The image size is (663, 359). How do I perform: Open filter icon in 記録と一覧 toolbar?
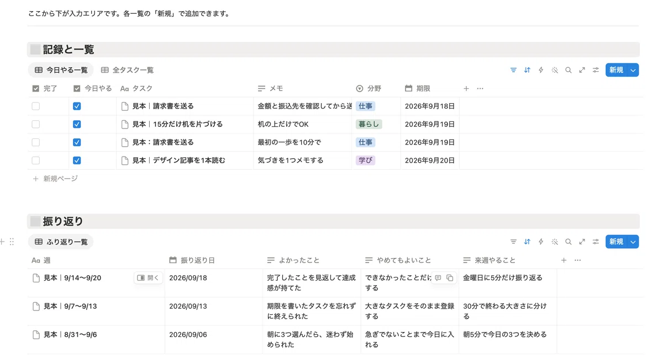pos(513,70)
